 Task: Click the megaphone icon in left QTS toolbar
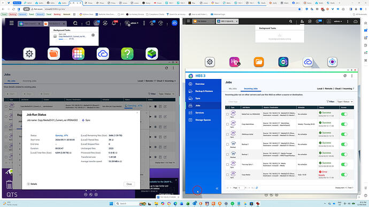88,23
